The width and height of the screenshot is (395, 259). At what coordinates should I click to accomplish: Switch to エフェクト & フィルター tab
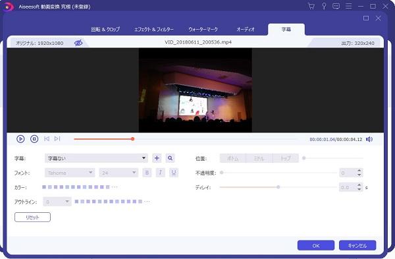coord(153,29)
